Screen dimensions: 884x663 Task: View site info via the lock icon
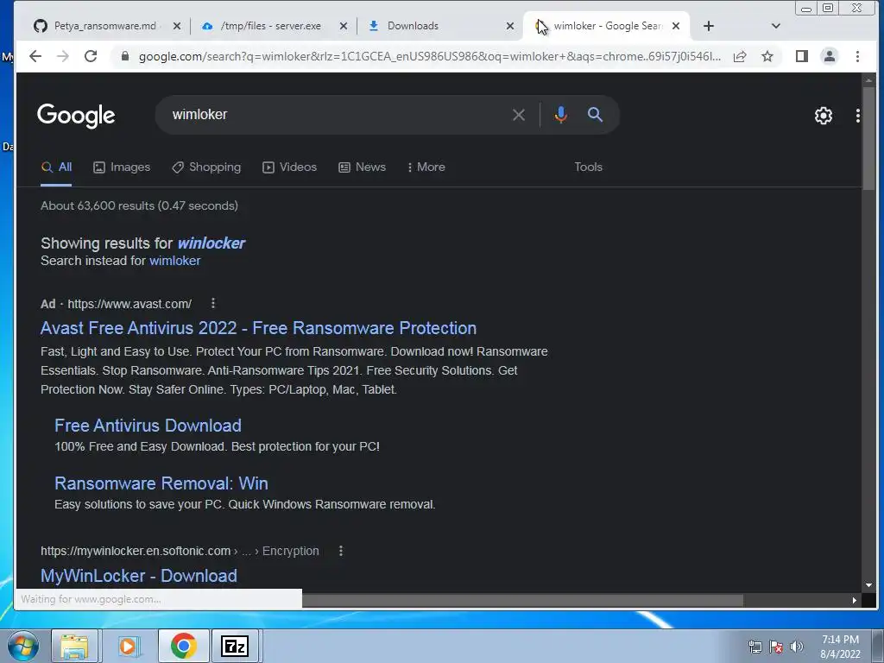124,56
